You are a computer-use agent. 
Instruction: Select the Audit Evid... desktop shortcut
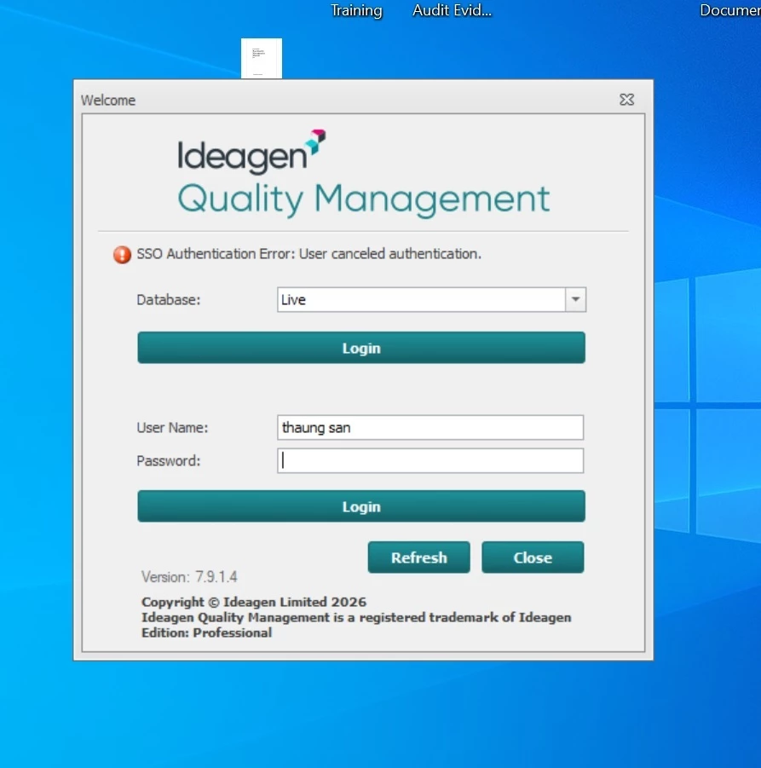pyautogui.click(x=452, y=10)
